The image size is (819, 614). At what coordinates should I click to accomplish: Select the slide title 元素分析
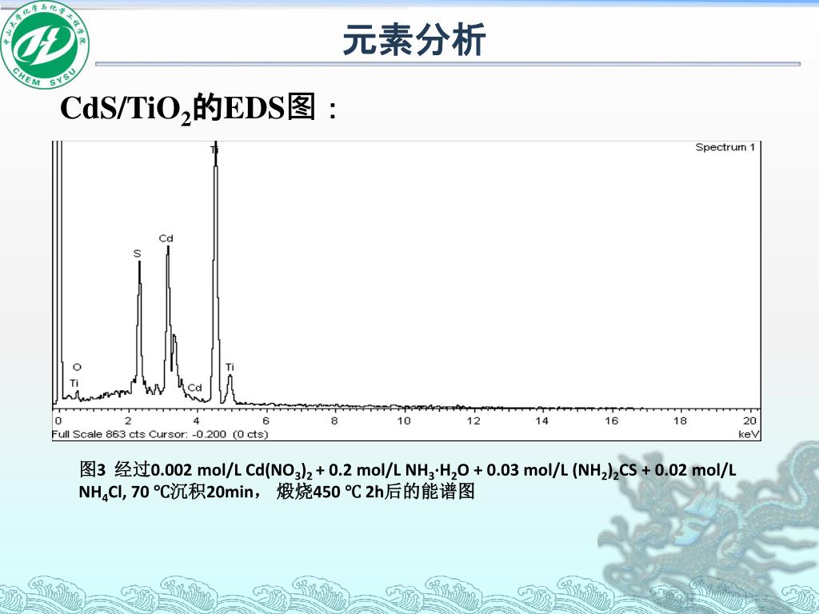tap(414, 40)
